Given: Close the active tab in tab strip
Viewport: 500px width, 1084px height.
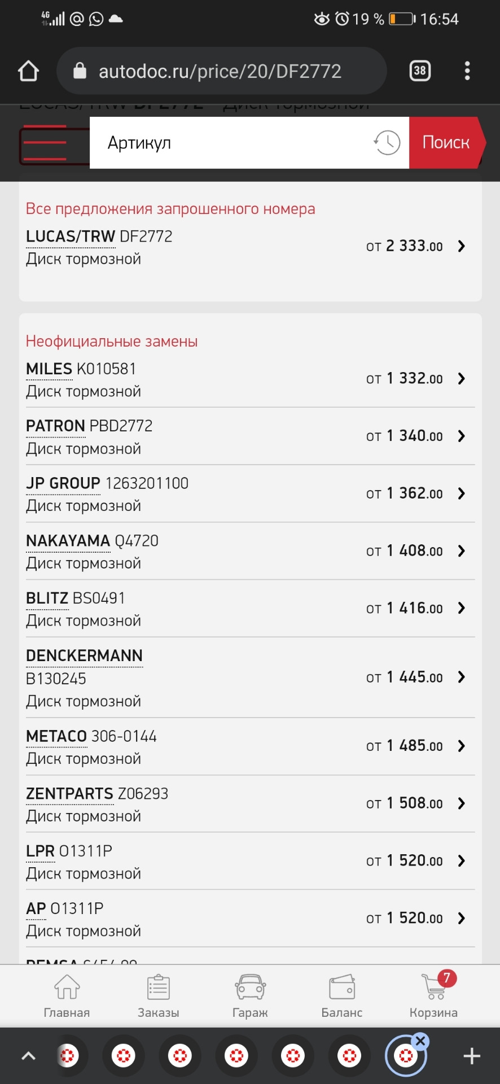Looking at the screenshot, I should [x=420, y=1041].
